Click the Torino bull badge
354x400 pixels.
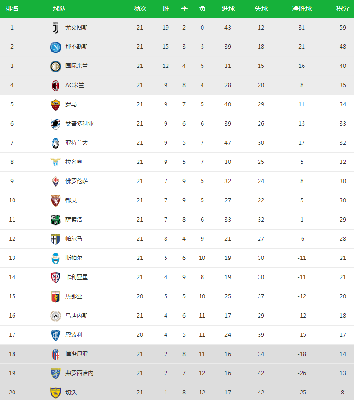(x=56, y=200)
